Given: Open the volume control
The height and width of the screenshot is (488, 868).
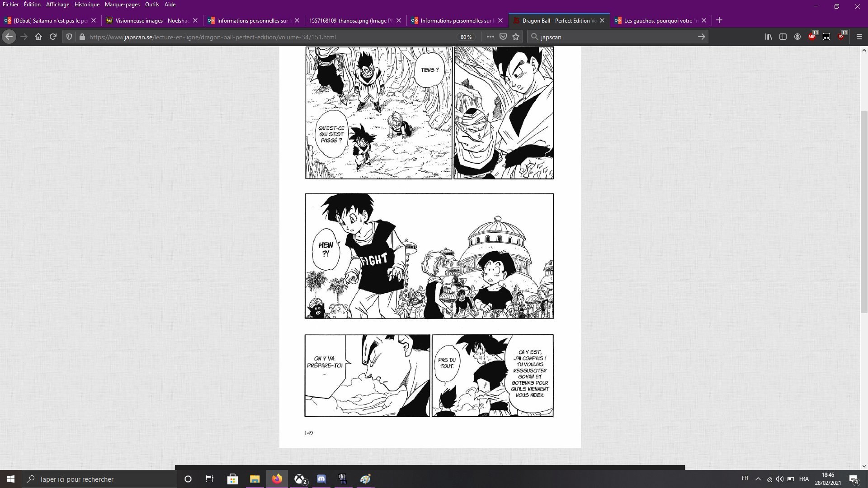Looking at the screenshot, I should click(x=779, y=479).
